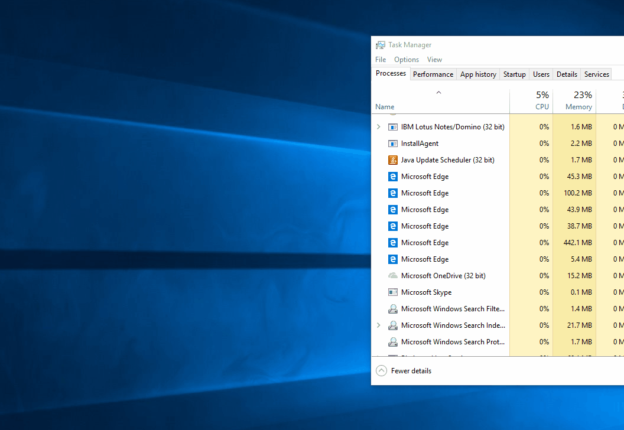This screenshot has height=430, width=624.
Task: Select the InstallAgent process name
Action: [x=420, y=144]
